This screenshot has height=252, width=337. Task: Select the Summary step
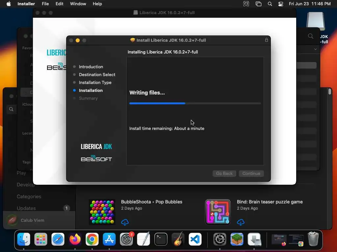coord(88,98)
